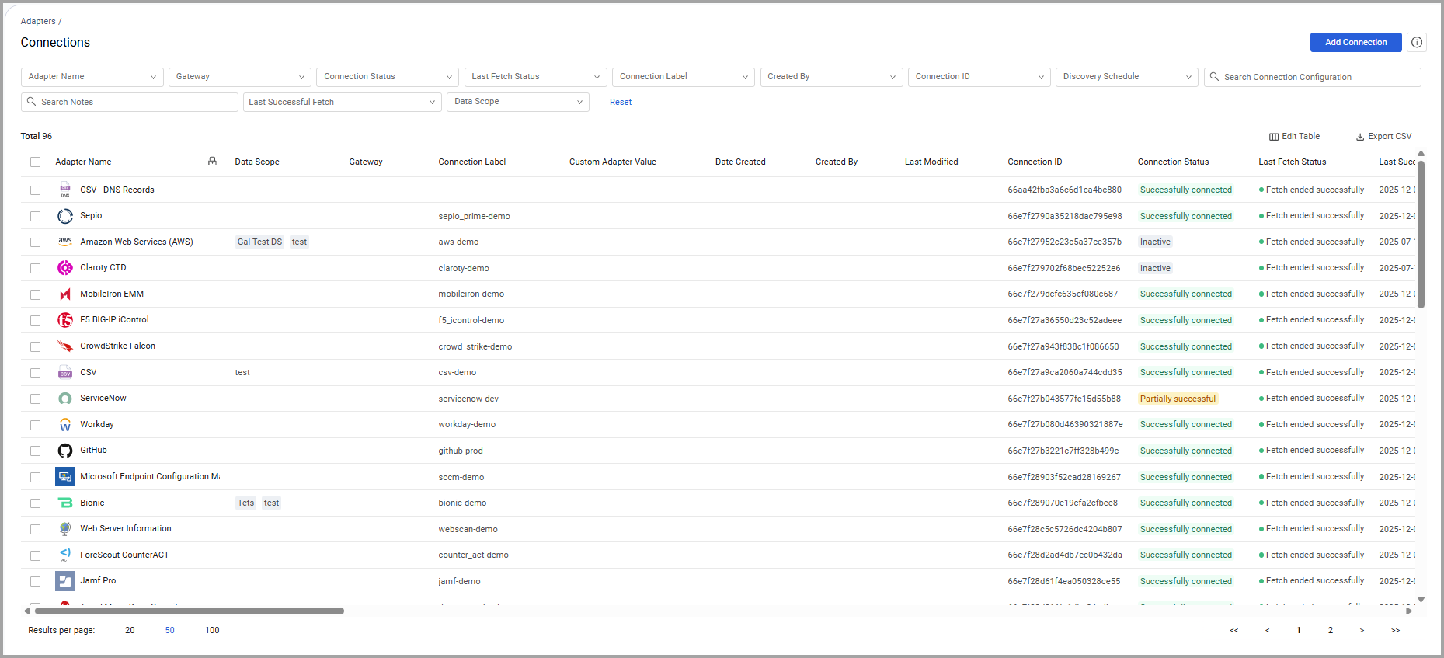Image resolution: width=1444 pixels, height=658 pixels.
Task: Click the Web Server Information icon
Action: click(x=65, y=529)
